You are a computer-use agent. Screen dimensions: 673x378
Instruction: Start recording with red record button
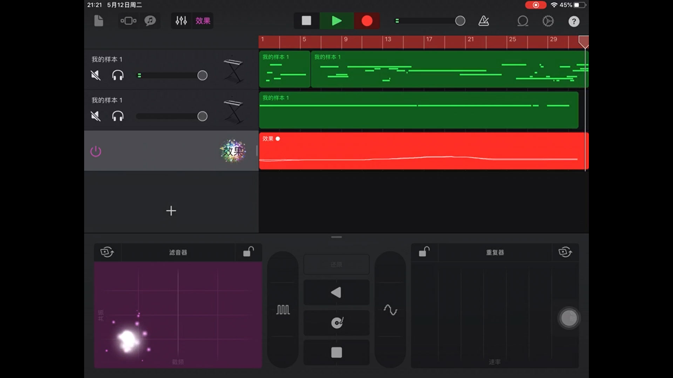point(367,21)
